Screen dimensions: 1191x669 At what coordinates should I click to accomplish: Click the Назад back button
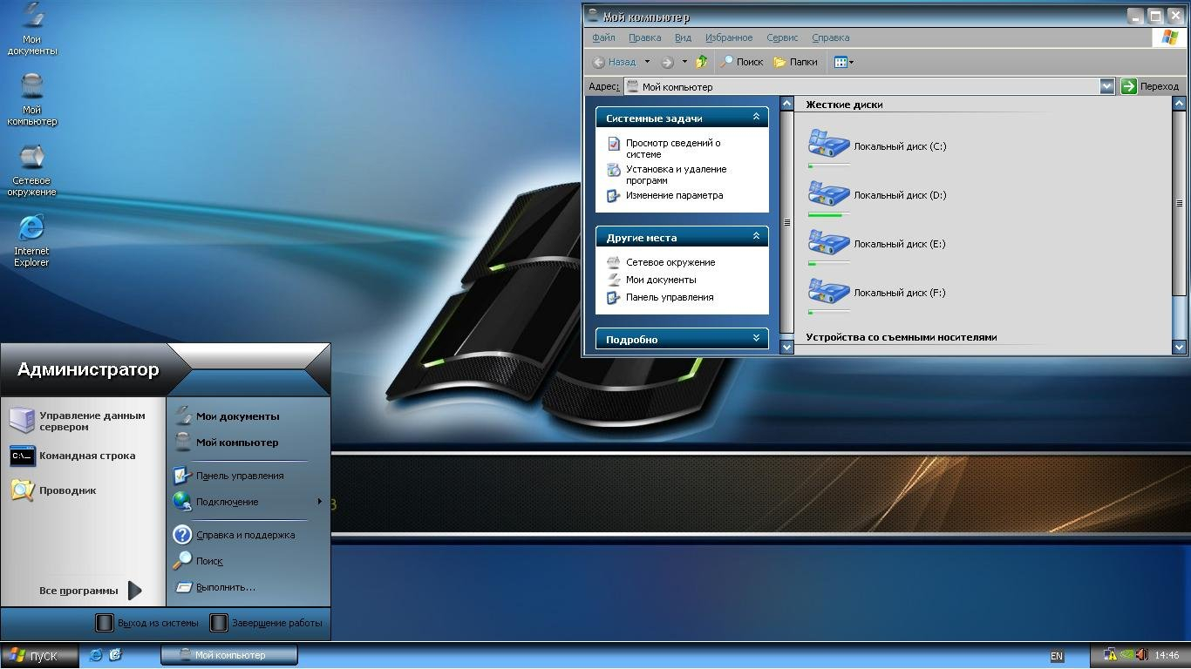(615, 62)
